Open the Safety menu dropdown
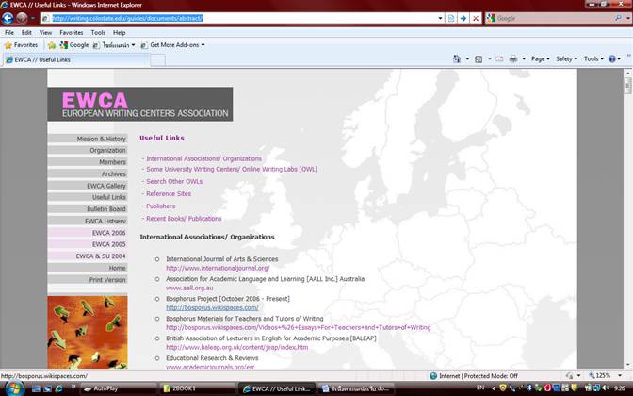633x396 pixels. coord(566,59)
